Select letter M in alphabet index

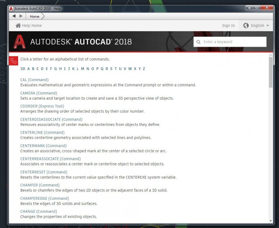point(83,69)
